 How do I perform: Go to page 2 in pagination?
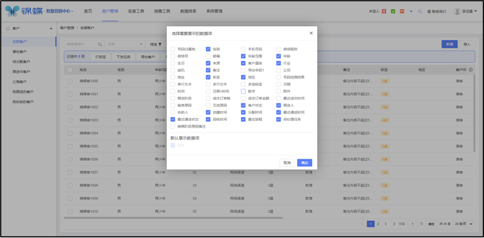[x=378, y=224]
